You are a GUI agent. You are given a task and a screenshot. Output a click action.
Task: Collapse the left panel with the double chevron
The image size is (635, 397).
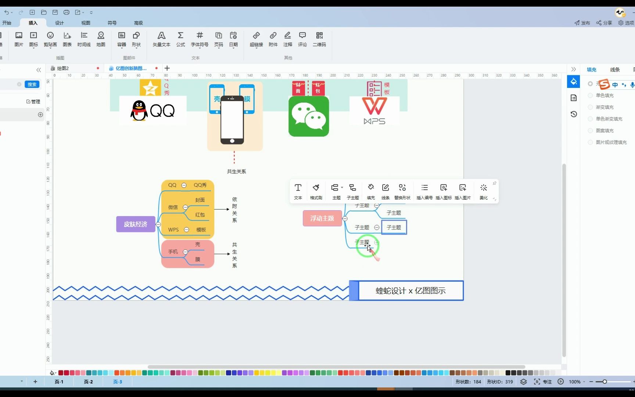pos(39,70)
